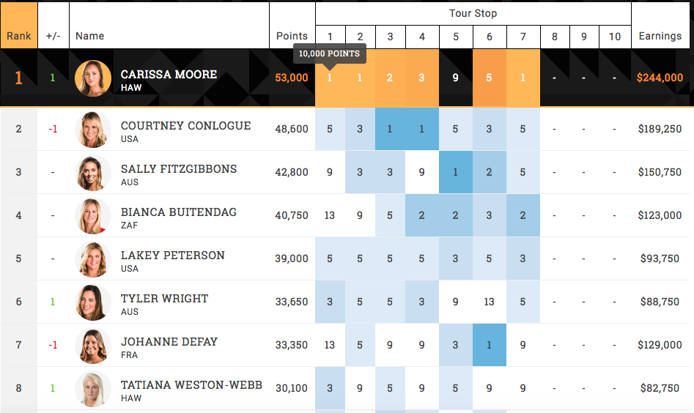Click Tatiana Weston-Webb's avatar image
Viewport: 694px width, 413px height.
coord(93,389)
